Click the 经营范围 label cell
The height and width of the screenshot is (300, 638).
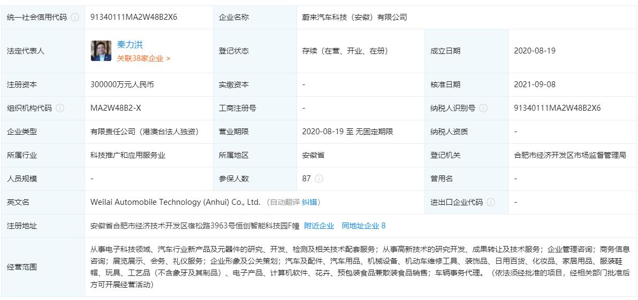pos(43,267)
